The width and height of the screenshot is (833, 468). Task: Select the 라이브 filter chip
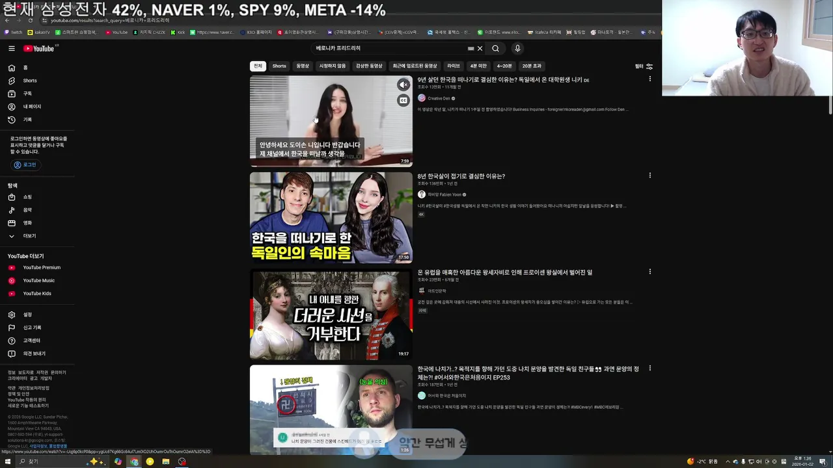(x=454, y=66)
